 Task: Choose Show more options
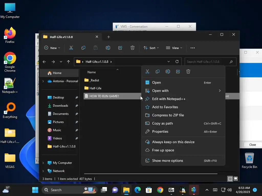183,161
